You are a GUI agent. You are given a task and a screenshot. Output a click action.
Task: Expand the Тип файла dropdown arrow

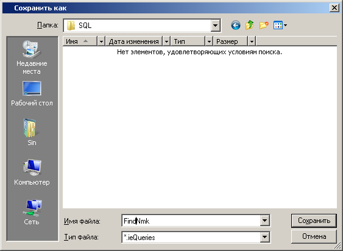264,237
